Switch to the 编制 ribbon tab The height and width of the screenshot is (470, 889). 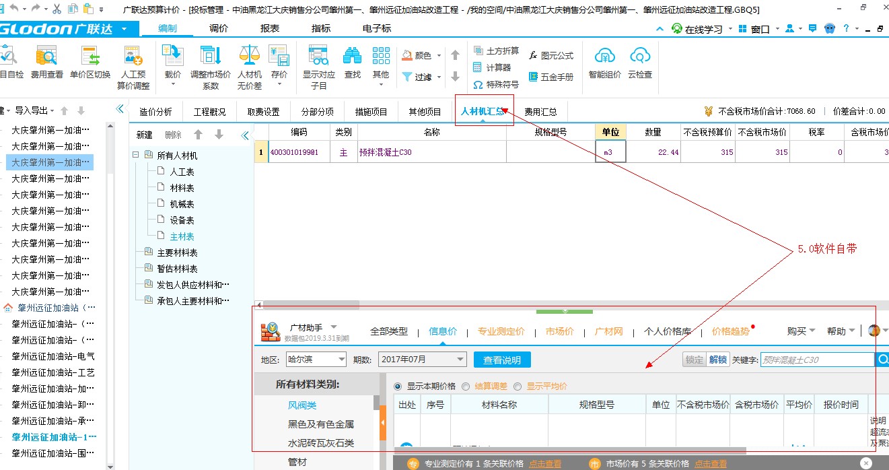(167, 28)
